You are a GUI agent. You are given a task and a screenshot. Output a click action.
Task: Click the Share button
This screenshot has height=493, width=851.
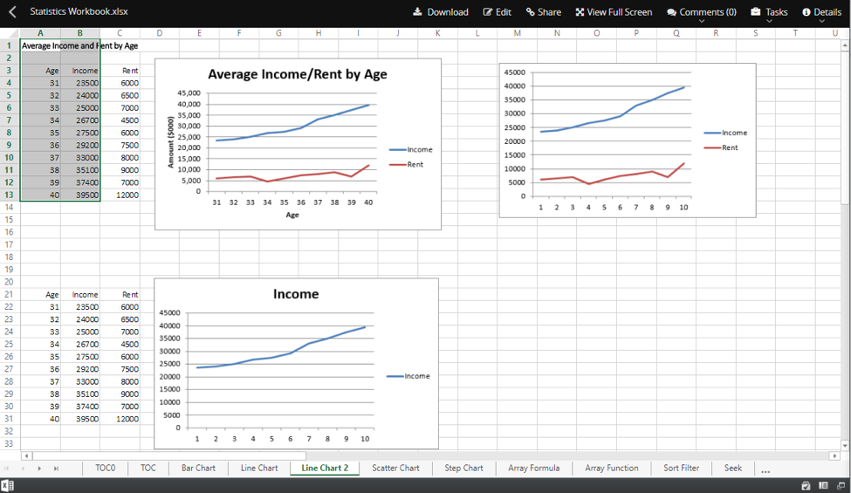pos(543,12)
